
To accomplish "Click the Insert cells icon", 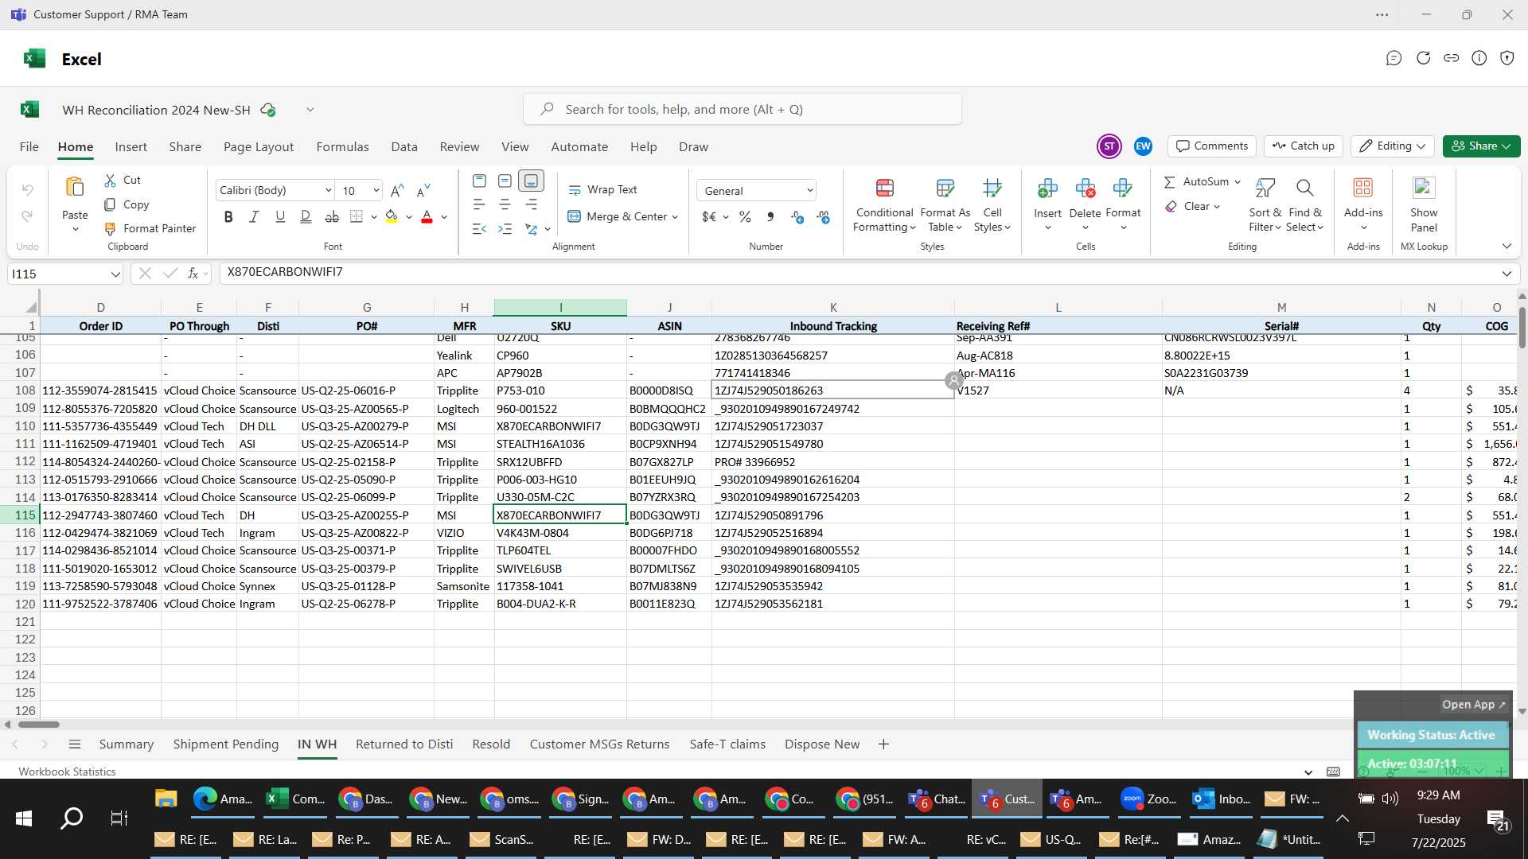I will tap(1047, 189).
